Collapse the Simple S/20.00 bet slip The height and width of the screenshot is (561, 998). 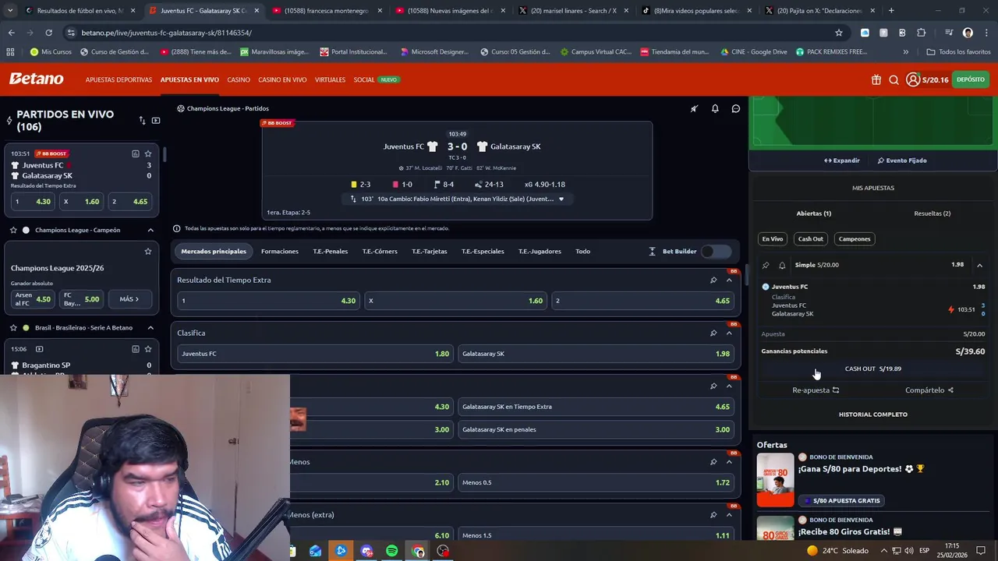(979, 265)
